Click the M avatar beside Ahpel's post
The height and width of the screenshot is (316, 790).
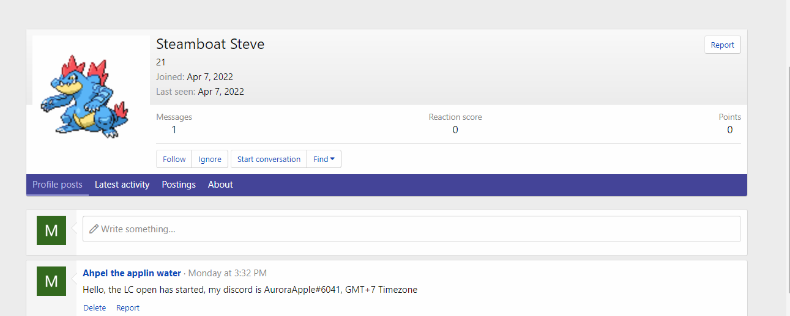click(51, 281)
